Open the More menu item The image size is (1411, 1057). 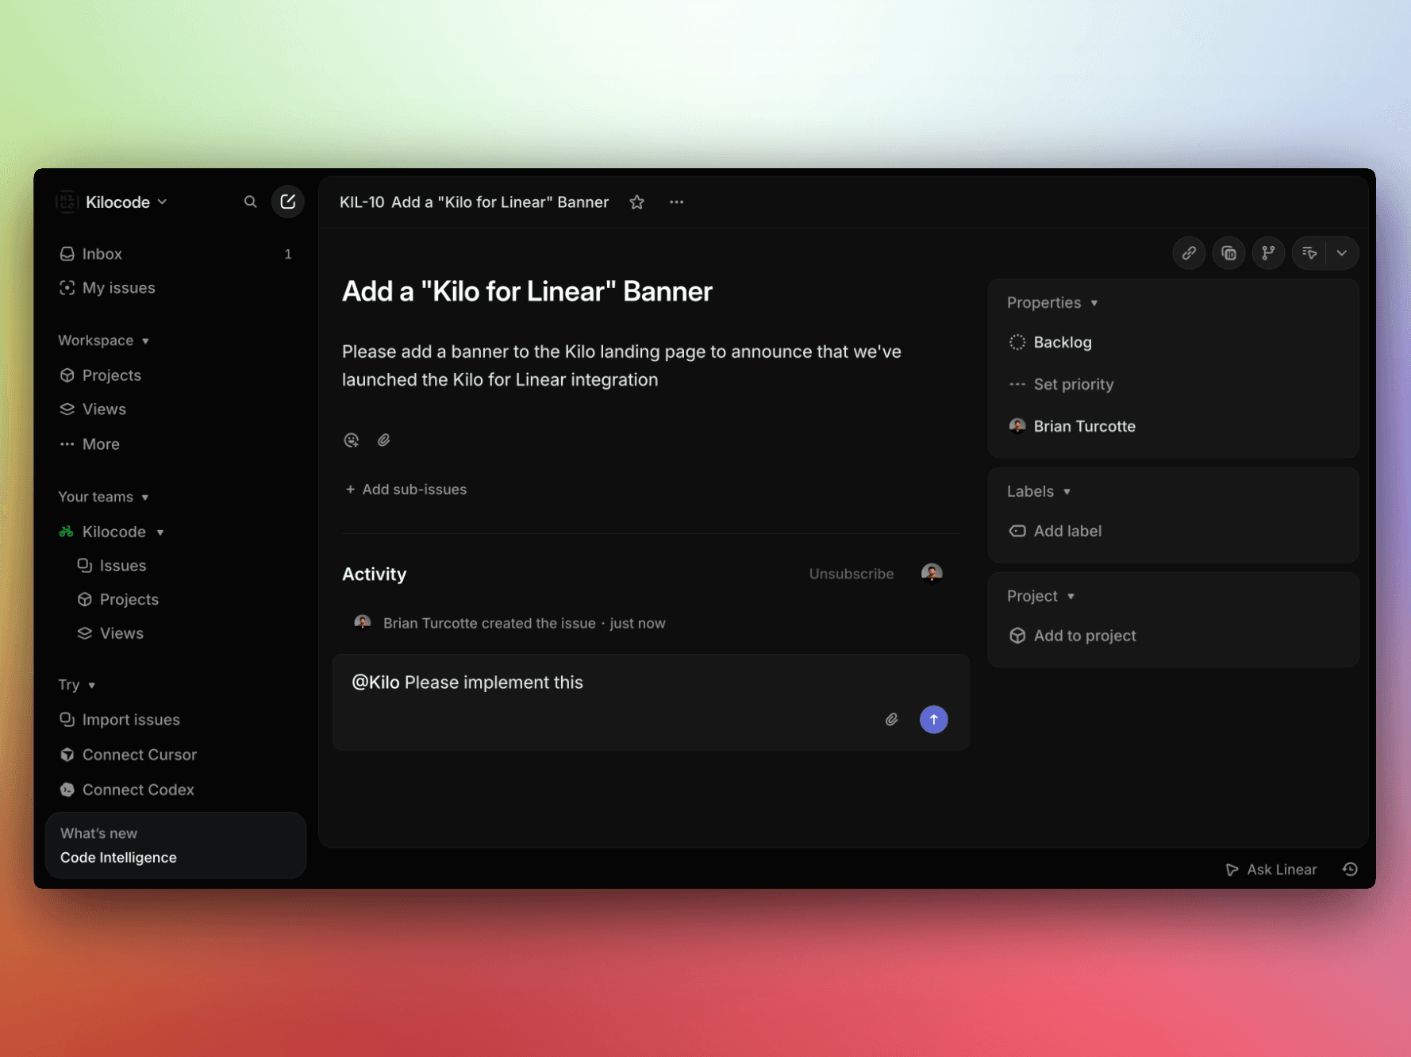(x=176, y=444)
